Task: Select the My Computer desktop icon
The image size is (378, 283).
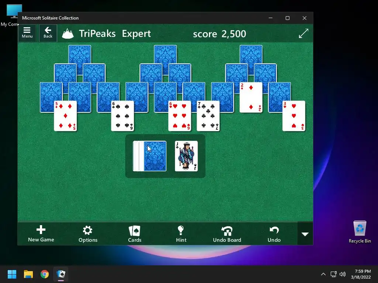Action: [11, 15]
